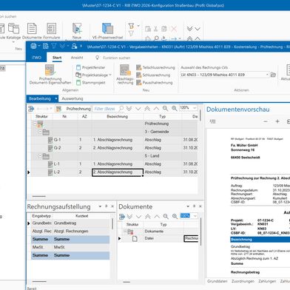Open the Bearbeitung tab dropdown arrow
Image resolution: width=290 pixels, height=290 pixels.
click(56, 98)
